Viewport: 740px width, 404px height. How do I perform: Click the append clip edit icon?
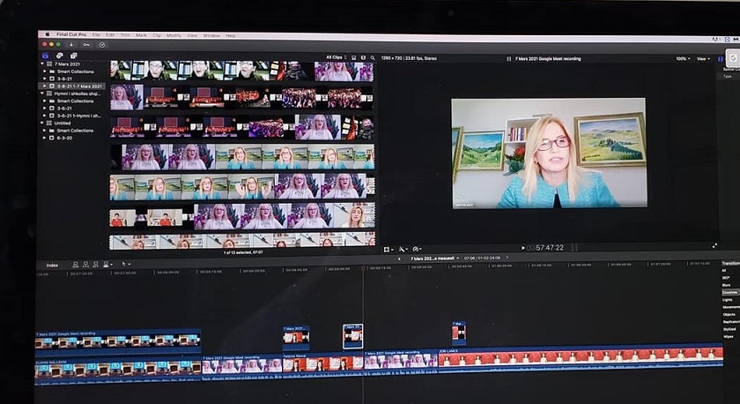96,265
